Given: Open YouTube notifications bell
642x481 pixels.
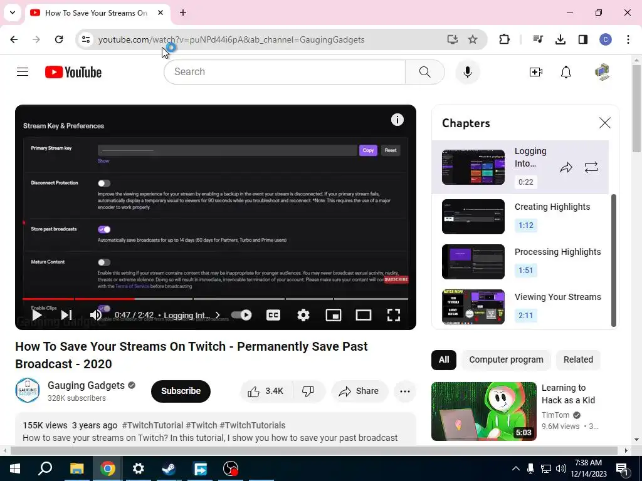Looking at the screenshot, I should pos(566,72).
